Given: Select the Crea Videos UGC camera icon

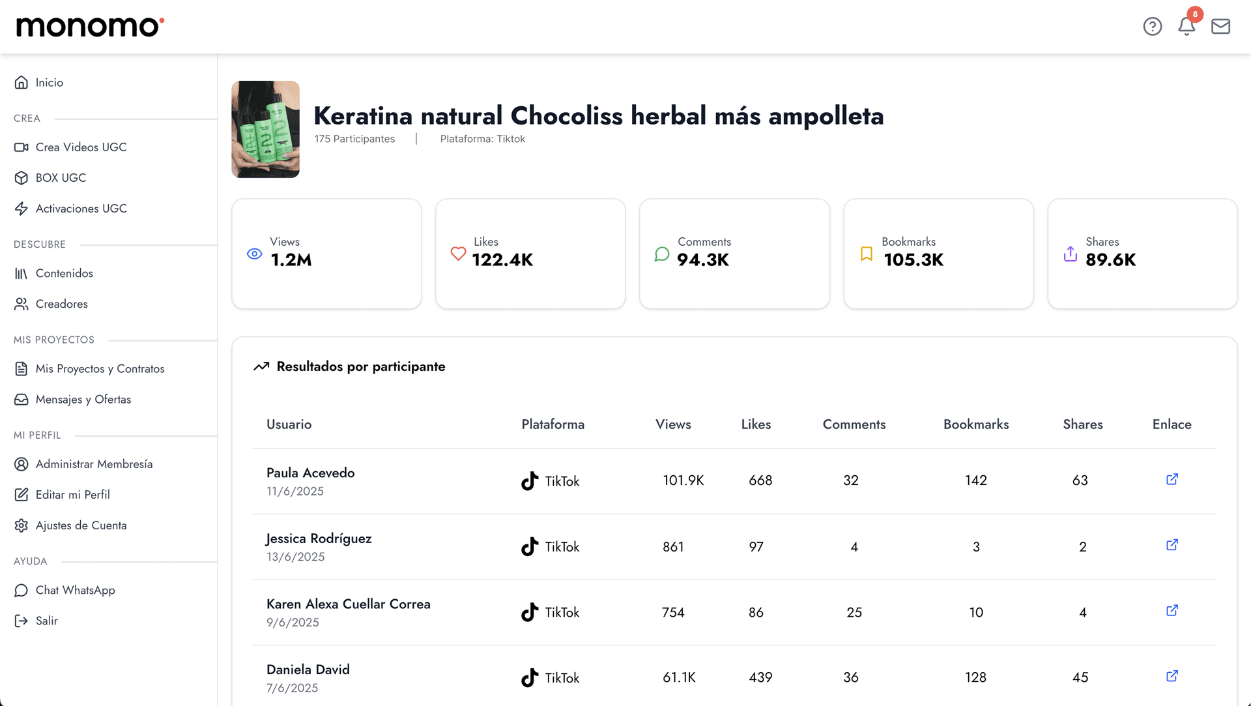Looking at the screenshot, I should (x=22, y=147).
